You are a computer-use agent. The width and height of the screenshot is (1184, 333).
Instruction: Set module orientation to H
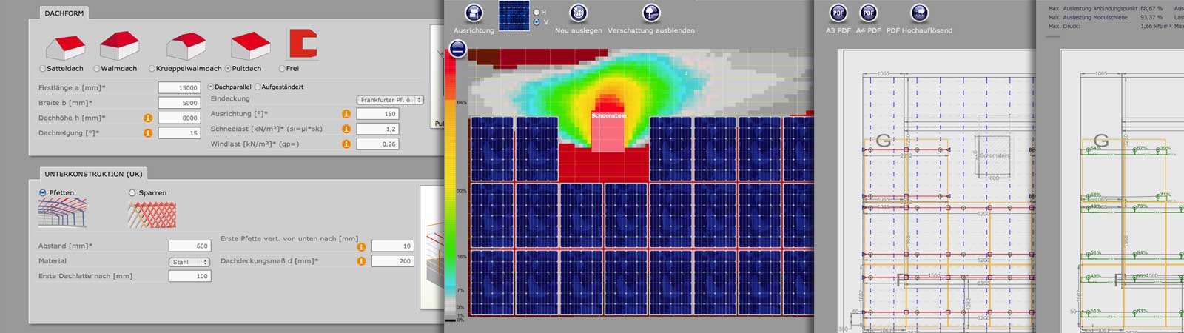(x=536, y=13)
